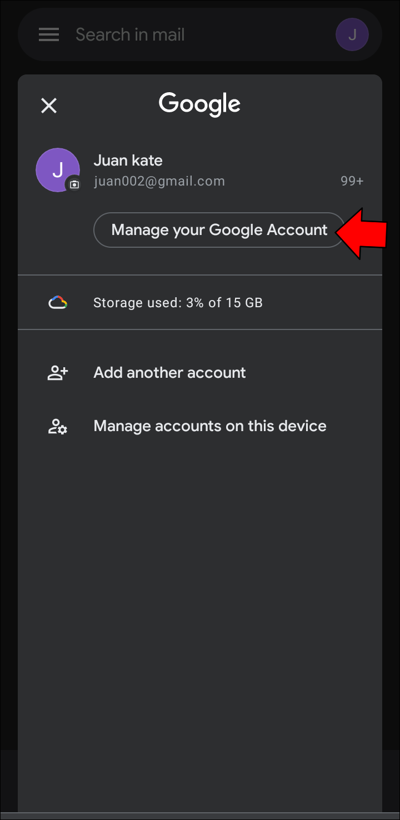This screenshot has width=400, height=820.
Task: Click the camera badge on the avatar
Action: (x=74, y=184)
